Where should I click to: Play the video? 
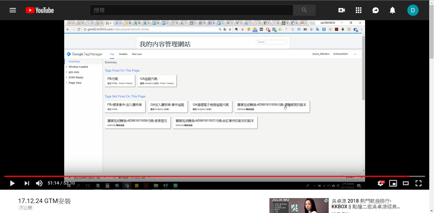(x=12, y=183)
